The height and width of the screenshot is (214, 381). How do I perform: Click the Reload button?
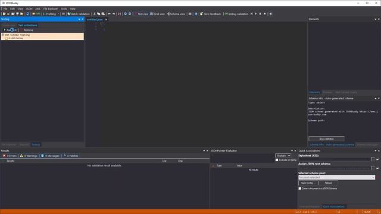tap(328, 183)
